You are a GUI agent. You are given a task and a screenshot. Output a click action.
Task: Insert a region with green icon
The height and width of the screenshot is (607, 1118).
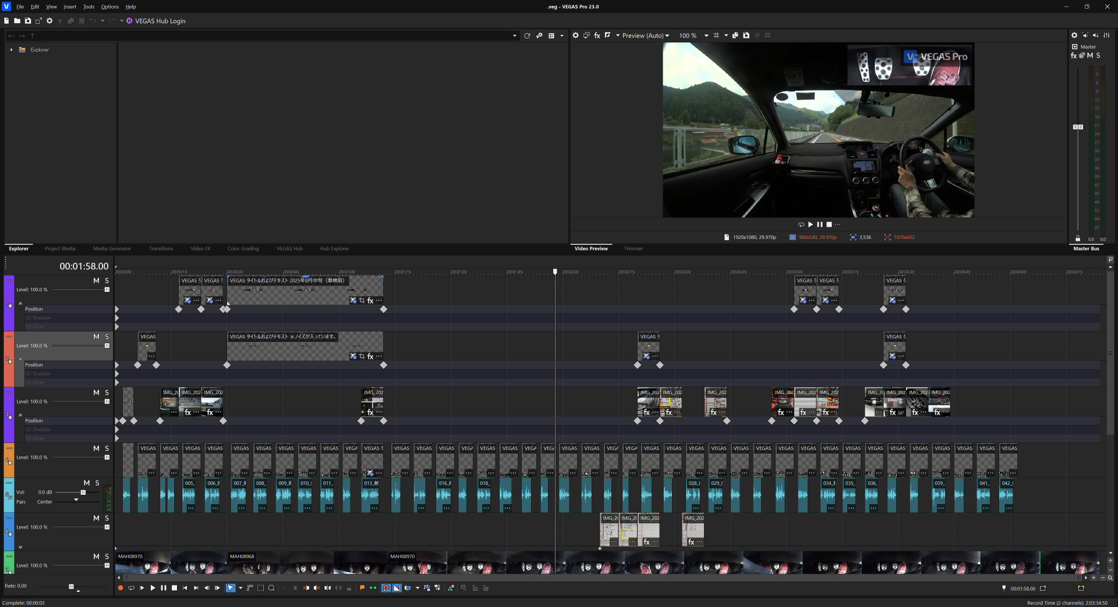point(373,588)
